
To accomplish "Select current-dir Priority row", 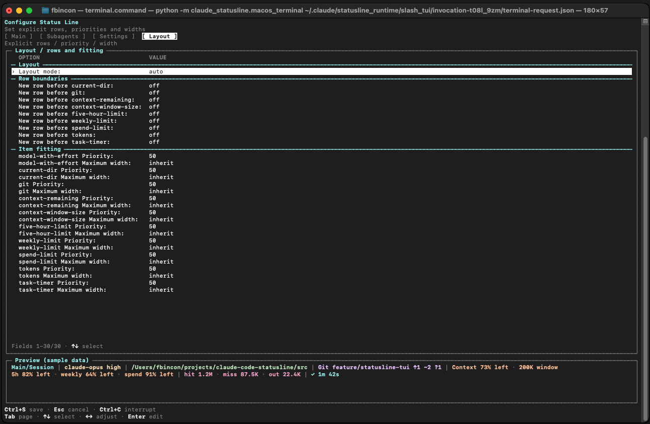I will pos(321,170).
